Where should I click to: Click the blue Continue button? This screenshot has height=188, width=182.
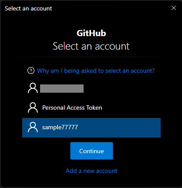tap(91, 151)
